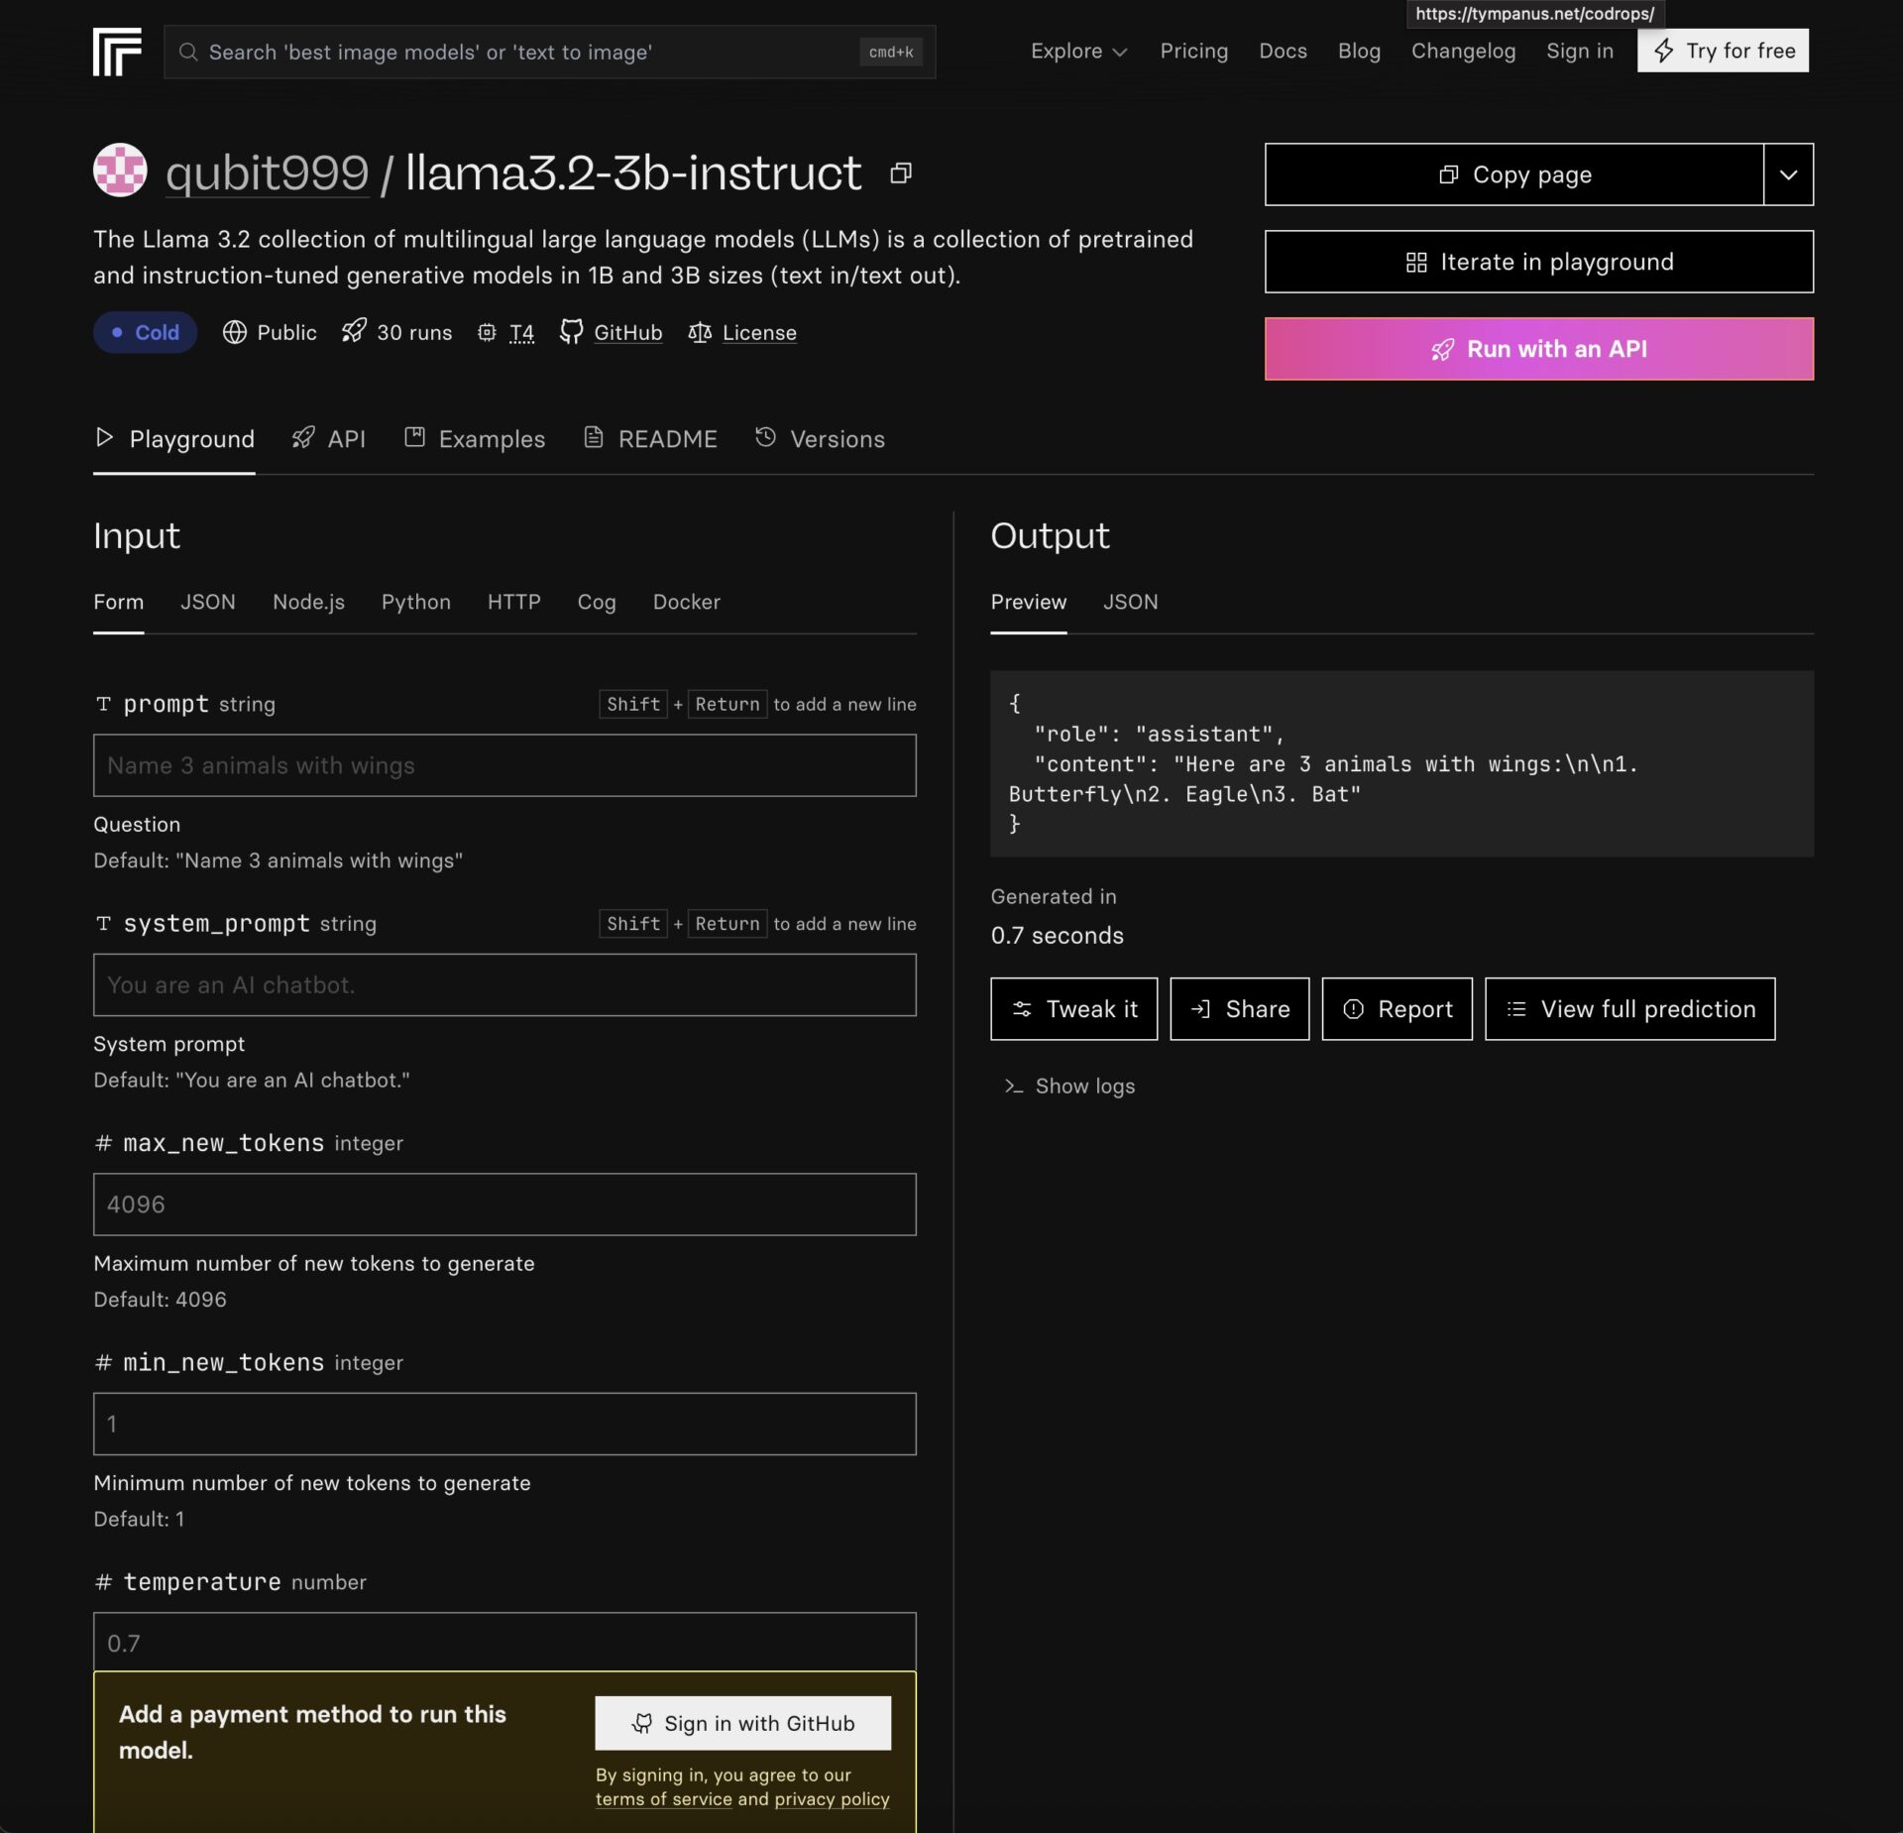Click the Copy page button
Viewport: 1903px width, 1833px height.
pos(1514,174)
